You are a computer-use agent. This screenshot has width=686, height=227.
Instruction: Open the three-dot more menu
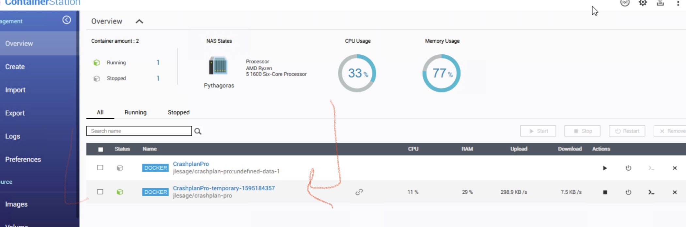coord(678,3)
